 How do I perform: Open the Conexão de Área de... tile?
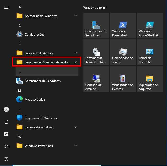pos(96,79)
